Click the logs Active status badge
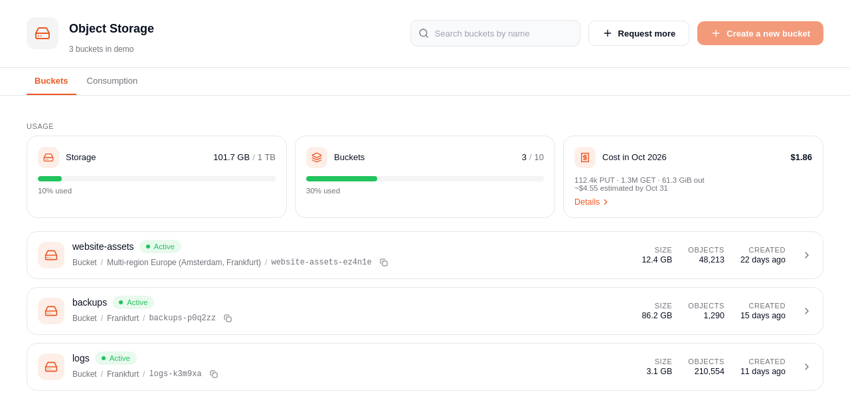Viewport: 850px width, 412px height. pyautogui.click(x=116, y=358)
